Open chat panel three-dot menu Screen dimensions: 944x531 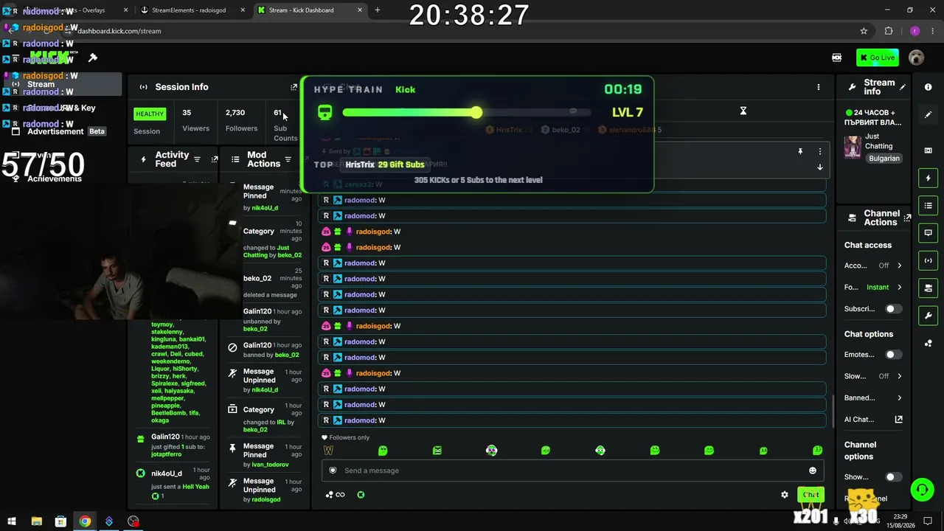[818, 87]
